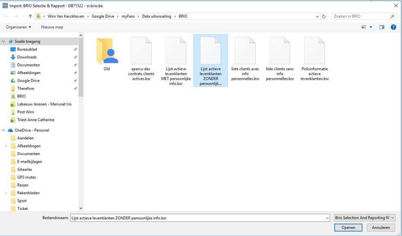
Task: Toggle the preview pane icon
Action: click(x=381, y=27)
